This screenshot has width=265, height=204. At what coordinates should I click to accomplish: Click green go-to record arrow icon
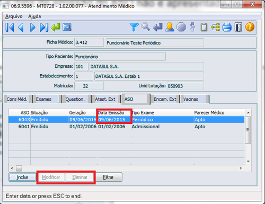click(x=56, y=27)
